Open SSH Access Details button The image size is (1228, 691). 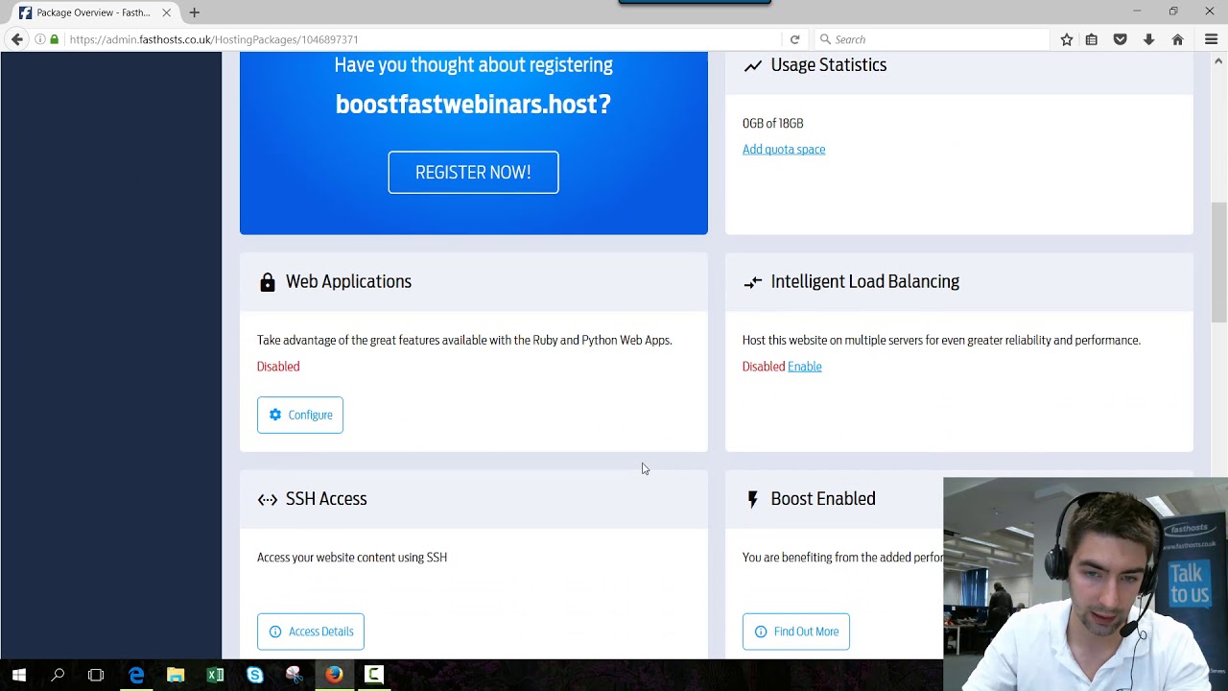pyautogui.click(x=311, y=631)
